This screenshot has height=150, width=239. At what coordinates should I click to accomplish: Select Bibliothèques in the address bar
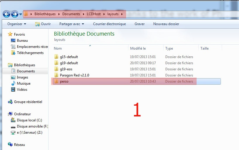click(x=45, y=14)
